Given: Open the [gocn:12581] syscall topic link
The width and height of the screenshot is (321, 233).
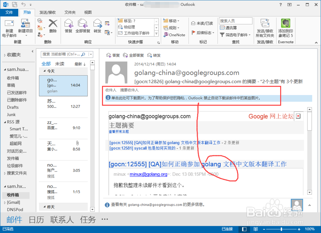Looking at the screenshot, I should tap(142, 148).
